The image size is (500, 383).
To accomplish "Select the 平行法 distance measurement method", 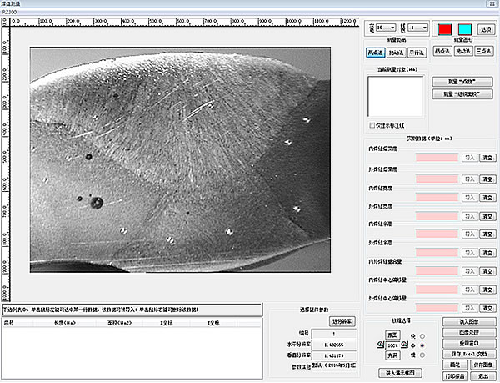I will [x=417, y=52].
